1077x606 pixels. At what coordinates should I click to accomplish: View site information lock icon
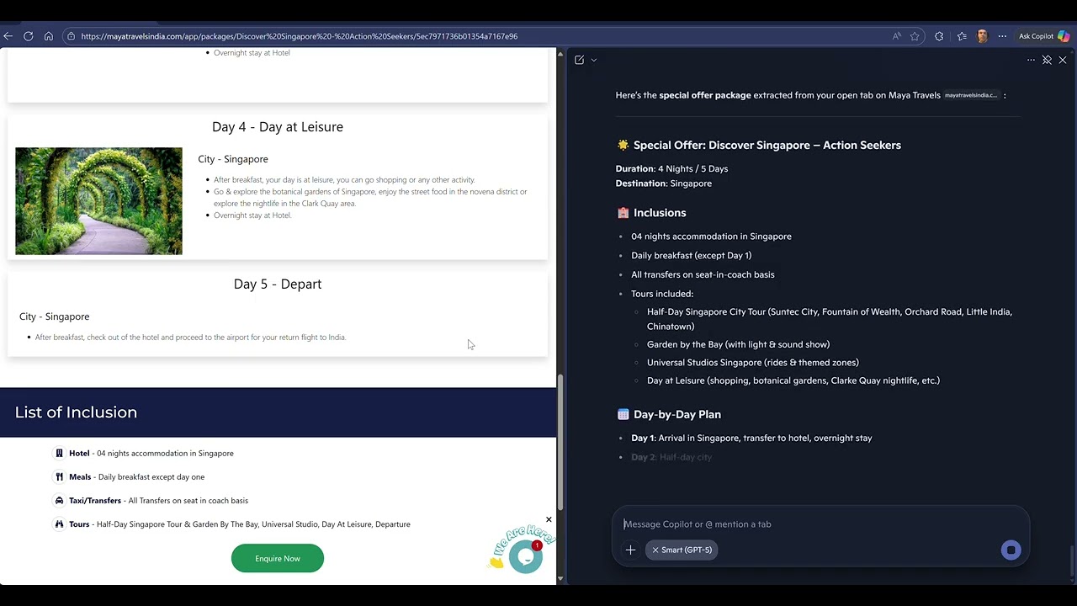coord(71,36)
